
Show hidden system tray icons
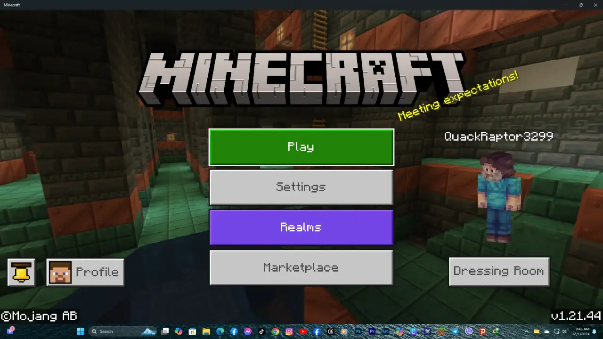click(x=526, y=331)
